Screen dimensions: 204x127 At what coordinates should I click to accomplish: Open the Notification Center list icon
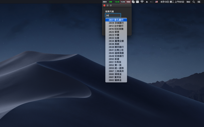pos(199,2)
